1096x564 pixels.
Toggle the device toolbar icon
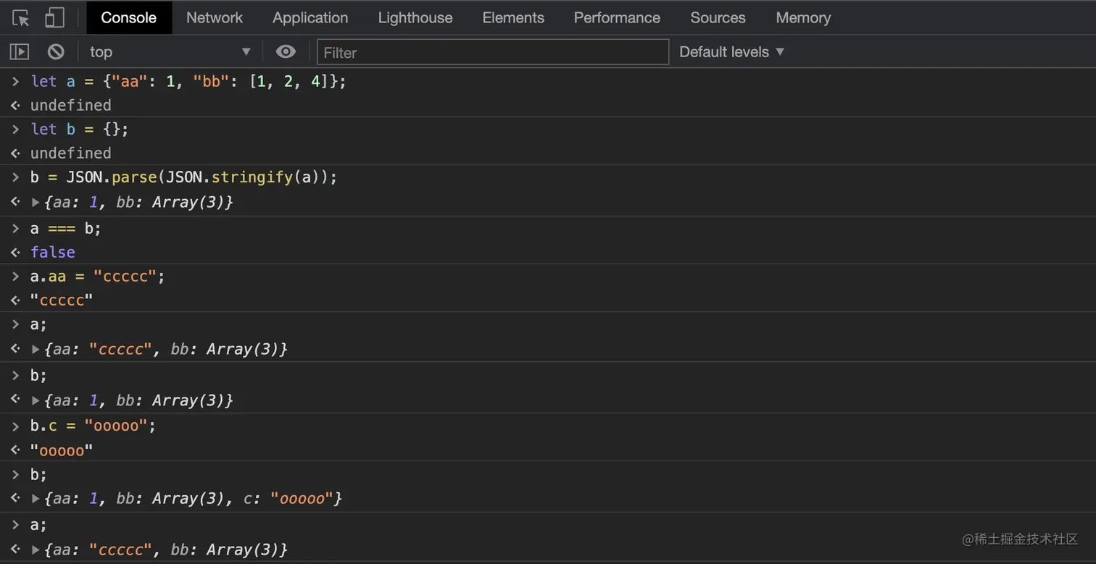pos(54,18)
